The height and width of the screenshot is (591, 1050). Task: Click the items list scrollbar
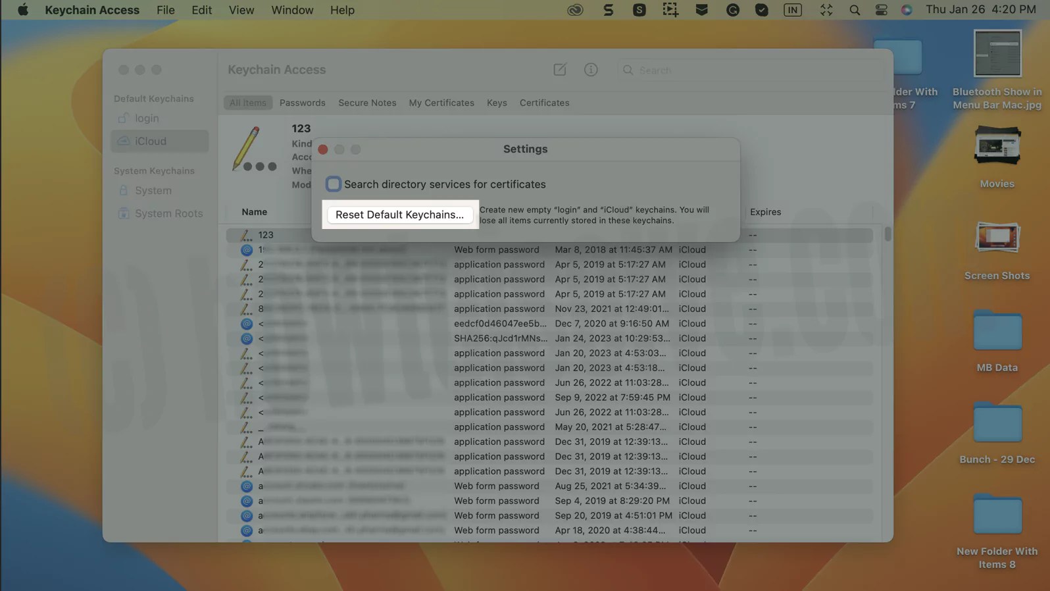click(888, 234)
